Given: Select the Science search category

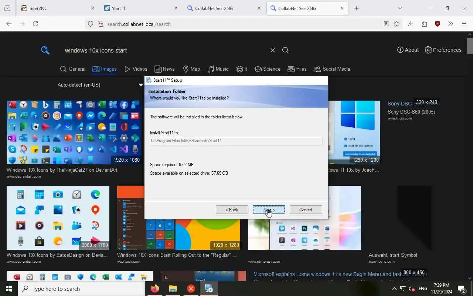Looking at the screenshot, I should point(268,69).
